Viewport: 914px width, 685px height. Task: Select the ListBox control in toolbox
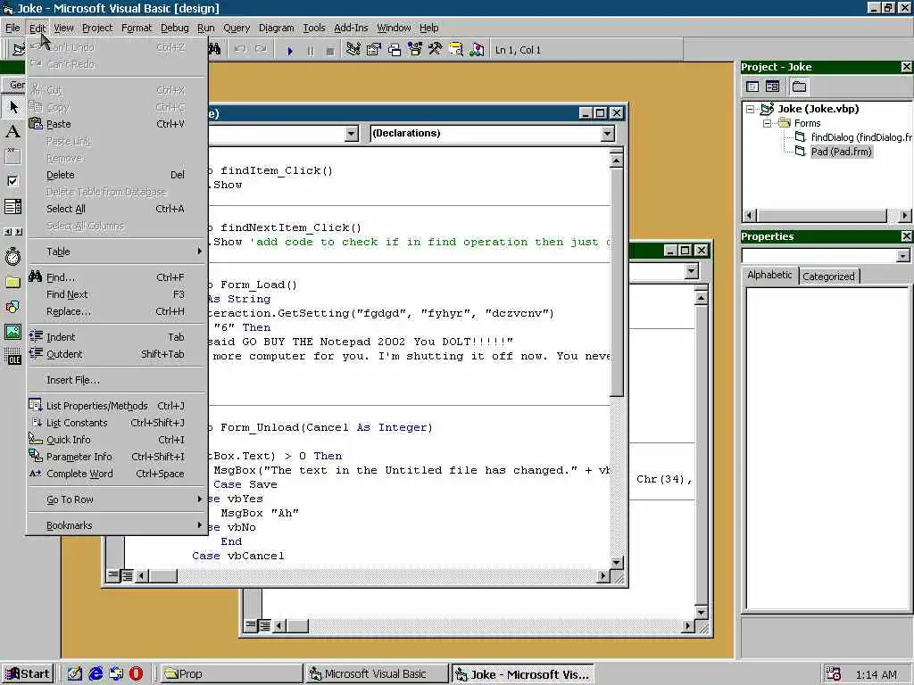tap(12, 206)
